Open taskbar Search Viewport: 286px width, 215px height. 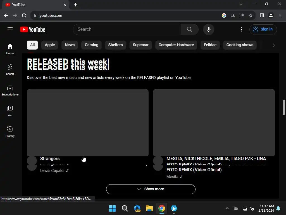[x=125, y=208]
